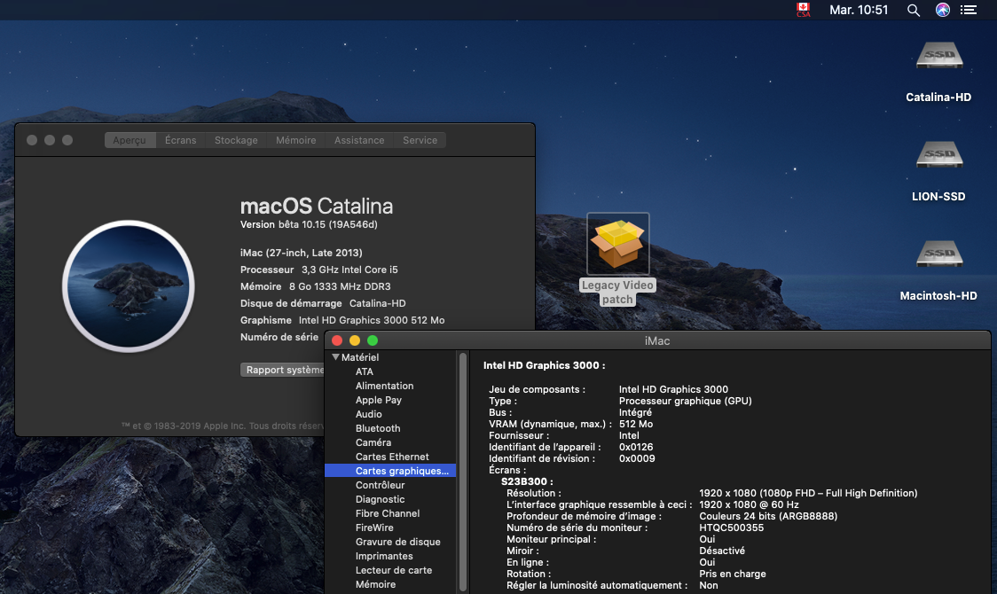Click monitor serial number HTQC500355
The image size is (997, 594).
[x=731, y=528]
